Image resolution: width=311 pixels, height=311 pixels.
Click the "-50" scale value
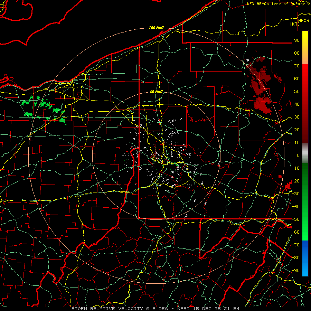295,219
